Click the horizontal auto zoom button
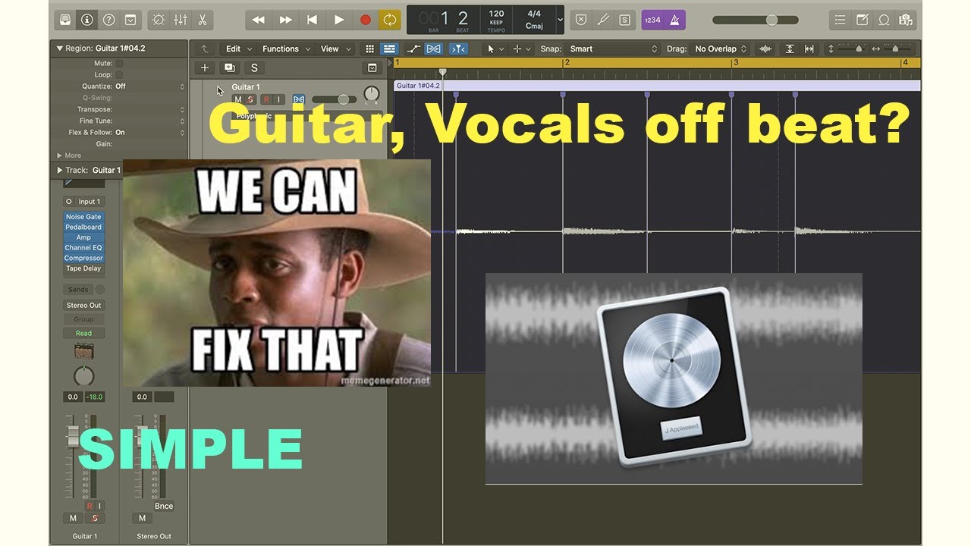Image resolution: width=971 pixels, height=546 pixels. pos(809,49)
